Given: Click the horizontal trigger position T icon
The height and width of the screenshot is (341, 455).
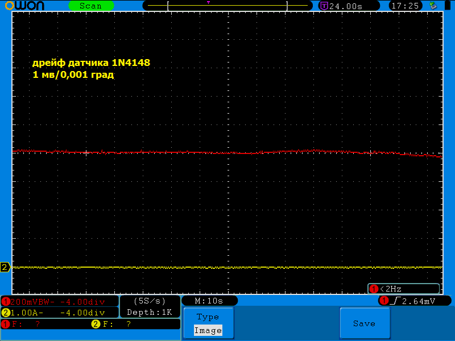Looking at the screenshot, I should pos(324,6).
